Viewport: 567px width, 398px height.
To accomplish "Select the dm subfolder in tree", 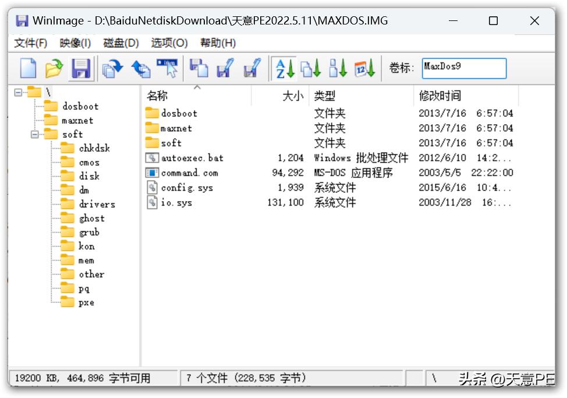I will [x=84, y=190].
